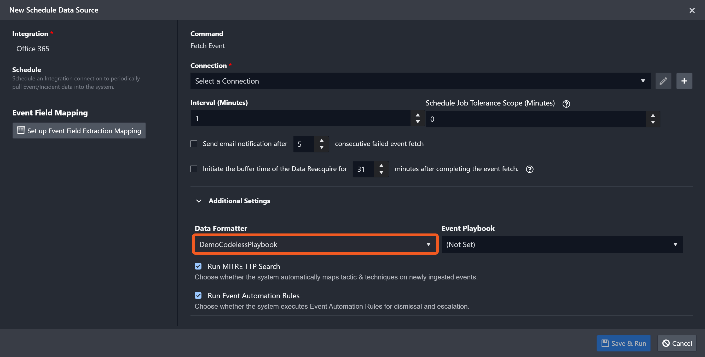Decrease Data Reacquire buffer minutes stepper
The width and height of the screenshot is (705, 357).
pyautogui.click(x=381, y=172)
